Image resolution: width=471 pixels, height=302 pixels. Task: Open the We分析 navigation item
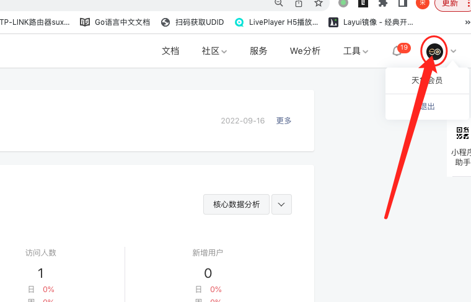pos(305,51)
